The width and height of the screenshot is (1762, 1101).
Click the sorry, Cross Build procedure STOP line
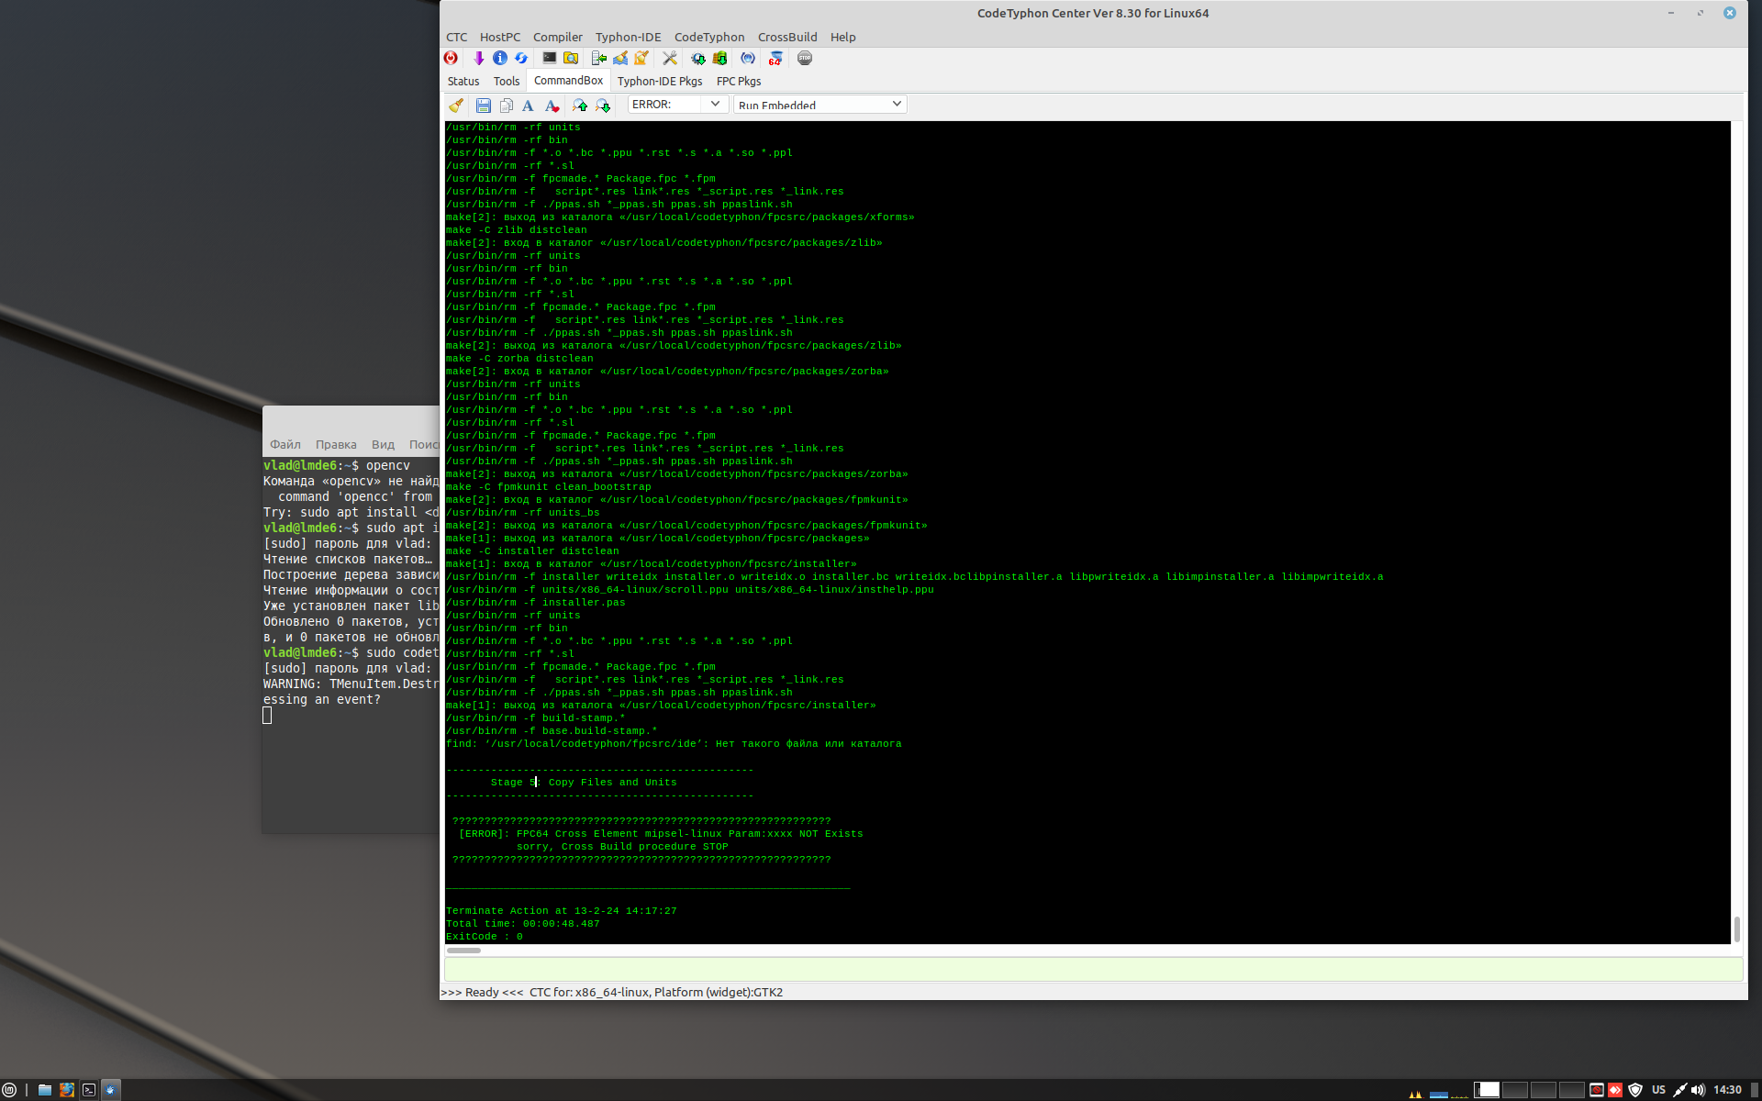[x=622, y=847]
